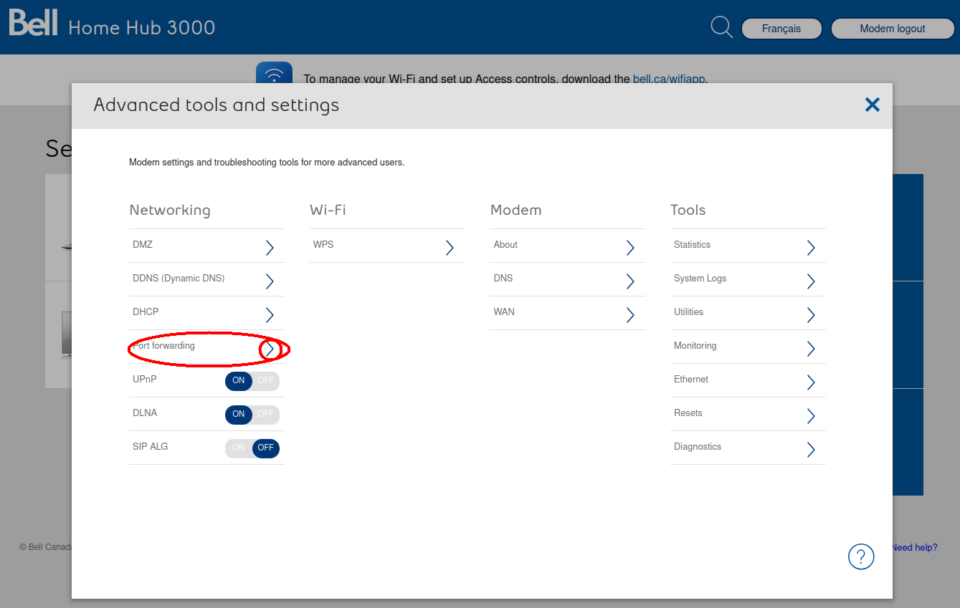Open the help question mark icon
960x608 pixels.
coord(861,556)
